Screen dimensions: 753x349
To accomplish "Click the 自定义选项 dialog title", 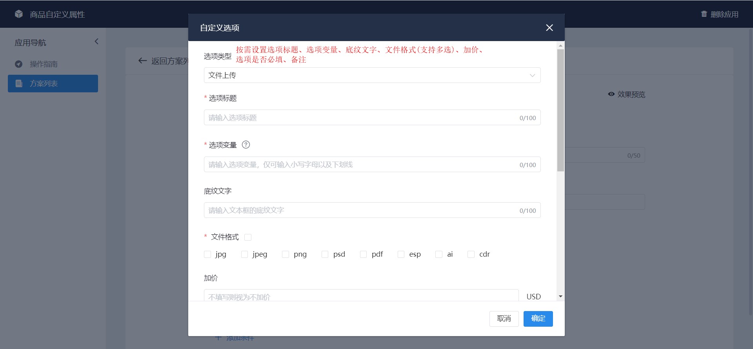I will [x=220, y=28].
